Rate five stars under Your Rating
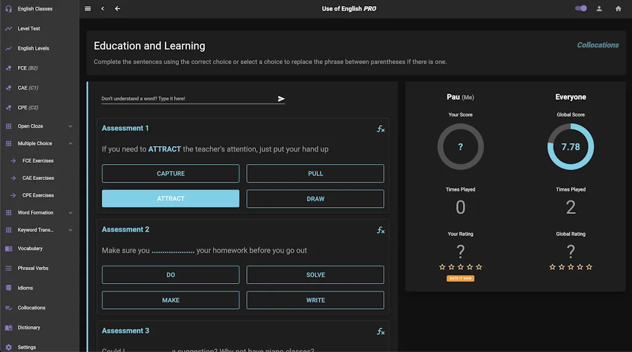 [x=479, y=267]
